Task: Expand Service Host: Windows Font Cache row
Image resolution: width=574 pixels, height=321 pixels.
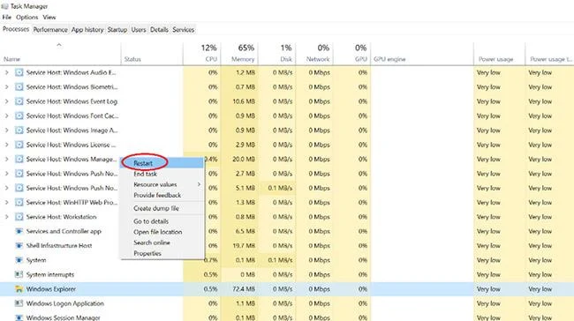Action: pyautogui.click(x=6, y=116)
